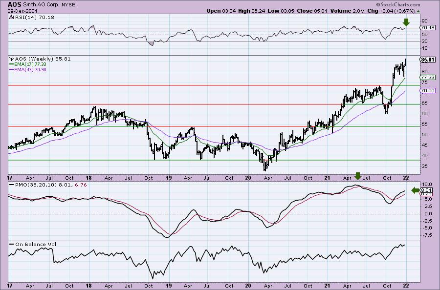Click the Volume 2.0M value
This screenshot has width=440, height=290.
tap(348, 11)
